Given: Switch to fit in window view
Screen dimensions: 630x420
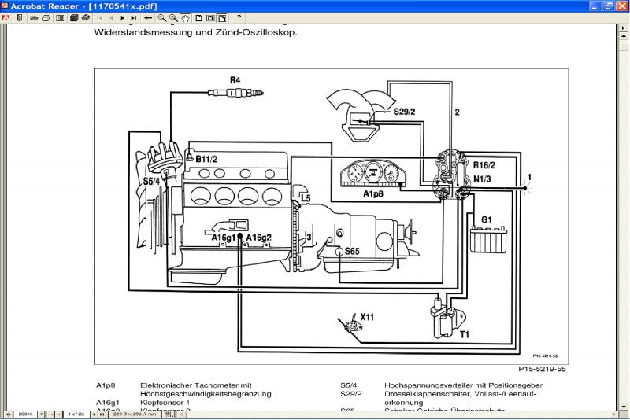Looking at the screenshot, I should pyautogui.click(x=210, y=18).
